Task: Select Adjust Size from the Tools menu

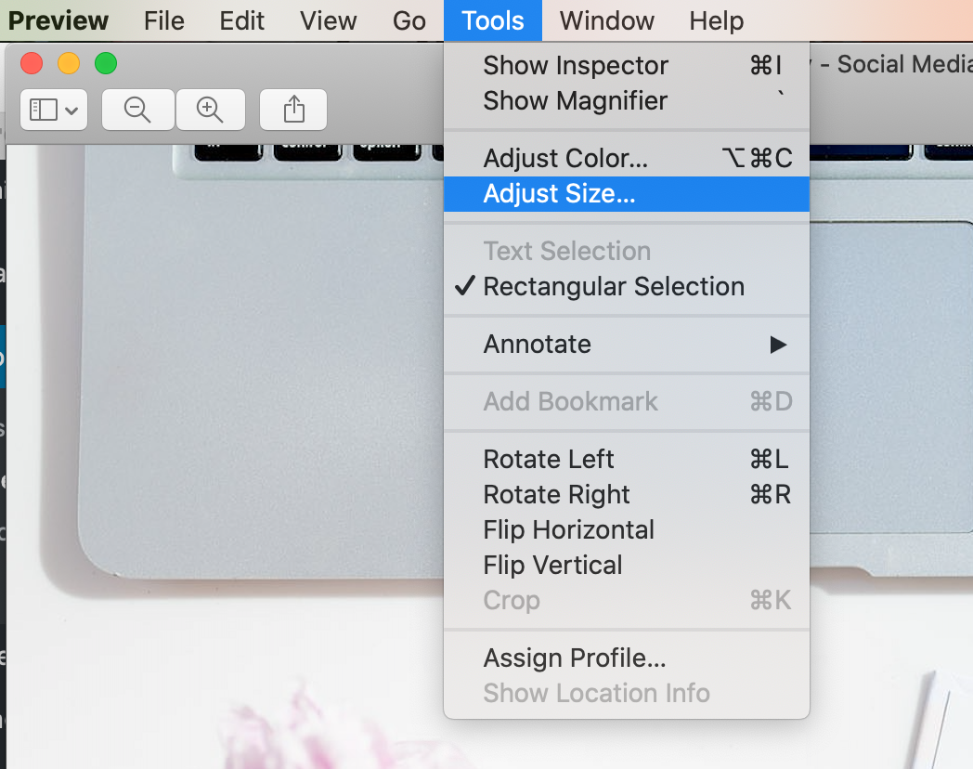Action: (559, 193)
